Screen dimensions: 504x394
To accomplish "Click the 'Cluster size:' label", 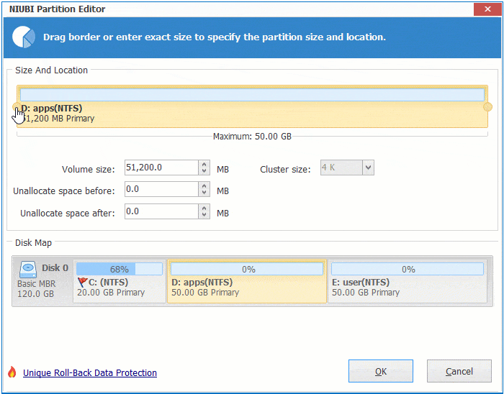I will click(x=285, y=169).
